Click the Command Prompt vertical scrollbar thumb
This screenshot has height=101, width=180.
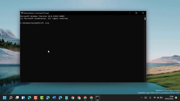click(x=145, y=19)
